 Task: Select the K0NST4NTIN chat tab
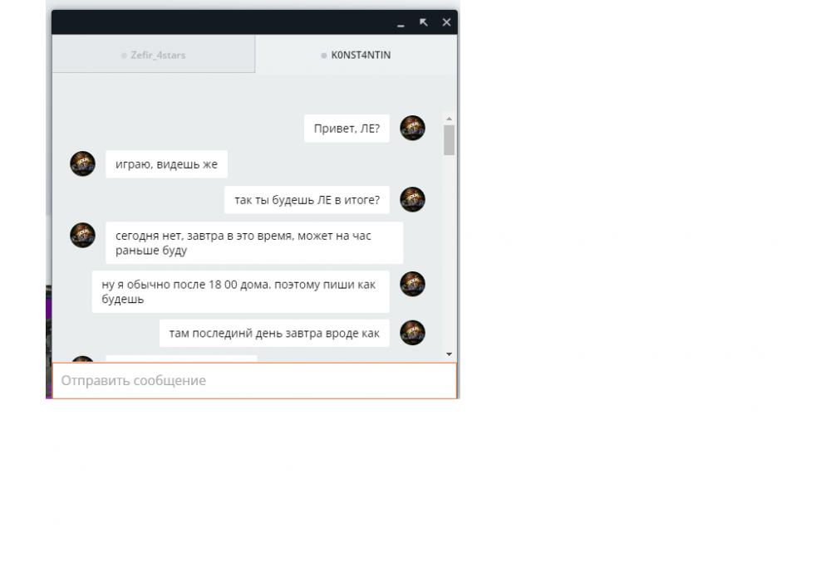(356, 55)
